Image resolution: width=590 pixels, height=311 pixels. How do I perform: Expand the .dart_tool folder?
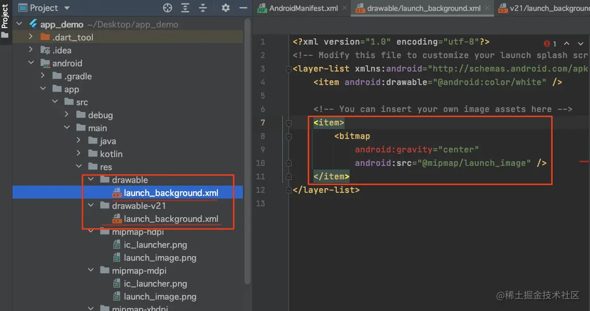point(31,37)
